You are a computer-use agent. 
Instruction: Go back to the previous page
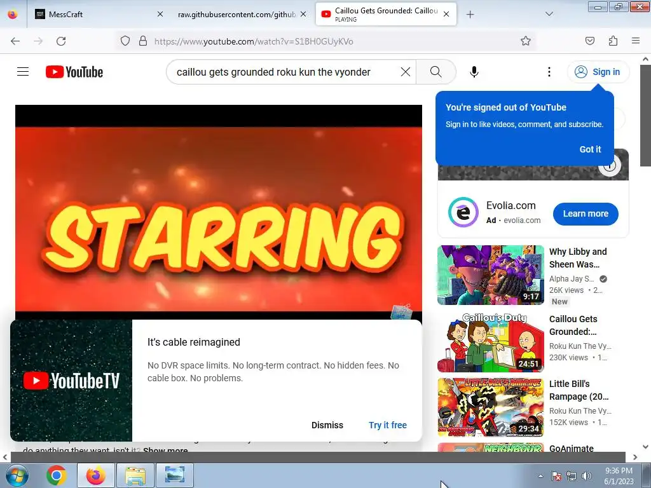tap(15, 41)
